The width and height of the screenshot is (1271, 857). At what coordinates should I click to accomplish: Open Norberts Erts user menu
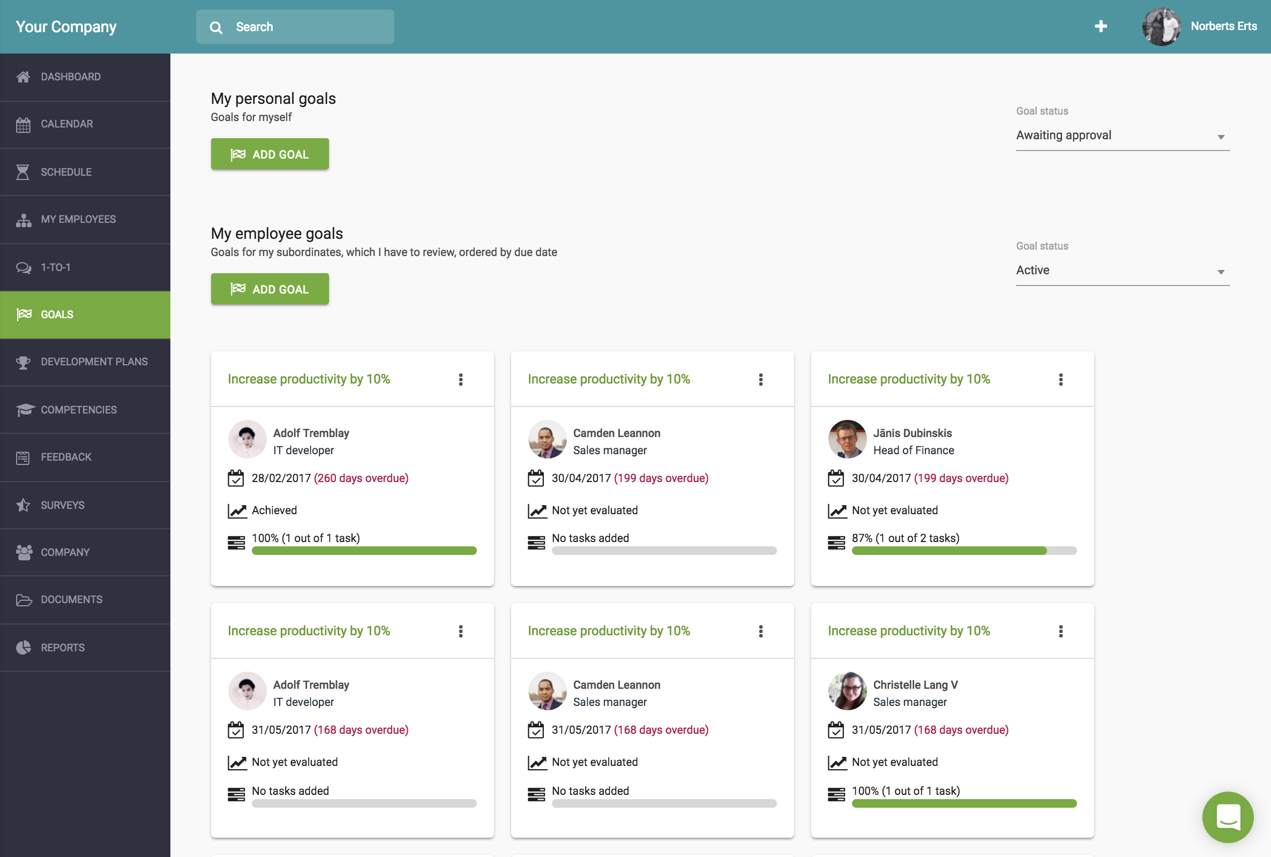pos(1200,26)
